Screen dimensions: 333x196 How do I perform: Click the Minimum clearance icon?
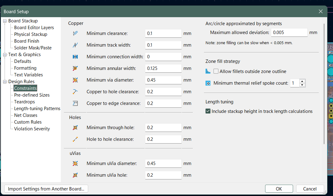pos(75,33)
